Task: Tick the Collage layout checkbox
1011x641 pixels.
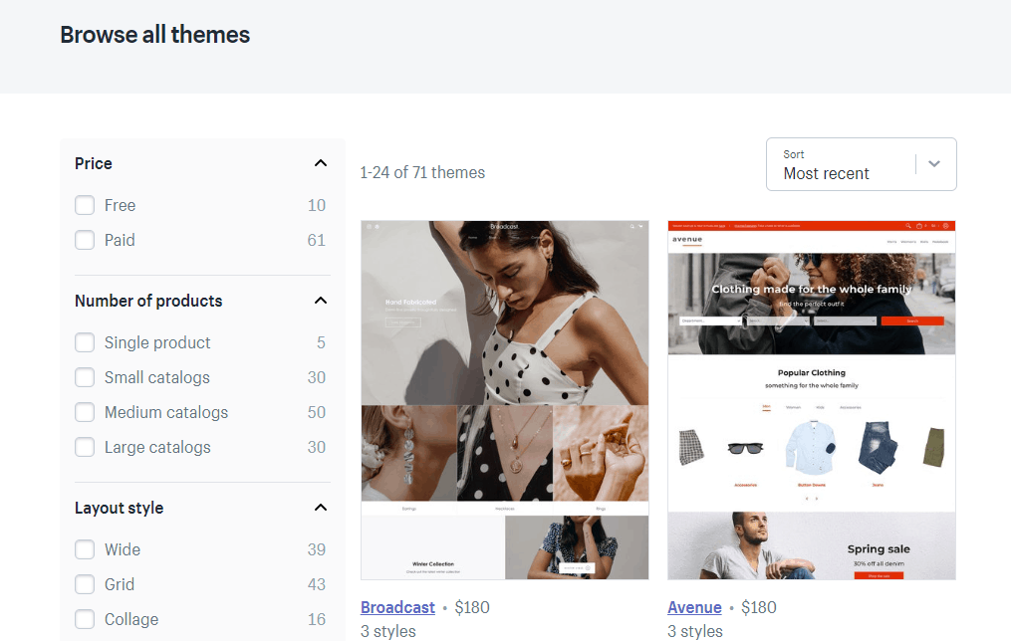Action: (x=85, y=618)
